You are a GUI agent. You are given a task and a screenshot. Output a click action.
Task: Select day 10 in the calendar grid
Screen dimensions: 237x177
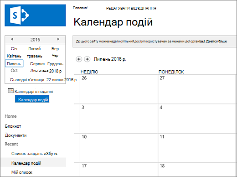point(84,137)
